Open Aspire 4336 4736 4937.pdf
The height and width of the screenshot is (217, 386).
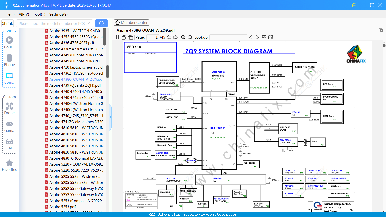pyautogui.click(x=72, y=43)
